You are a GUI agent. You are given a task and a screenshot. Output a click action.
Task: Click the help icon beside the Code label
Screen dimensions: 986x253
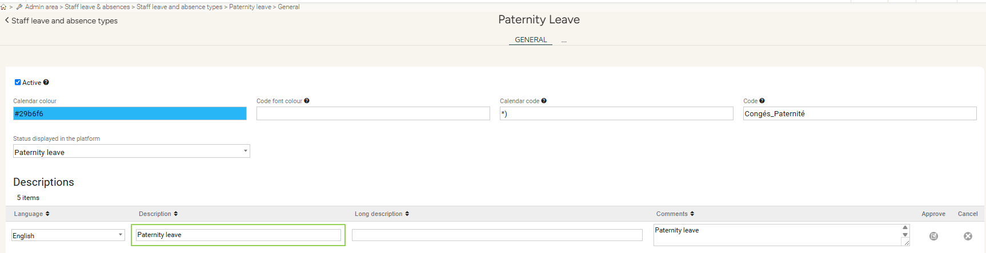[x=762, y=101]
